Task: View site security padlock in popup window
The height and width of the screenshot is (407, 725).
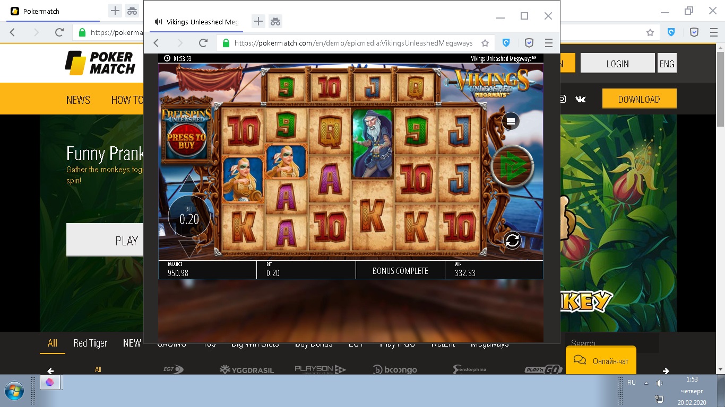Action: 226,43
